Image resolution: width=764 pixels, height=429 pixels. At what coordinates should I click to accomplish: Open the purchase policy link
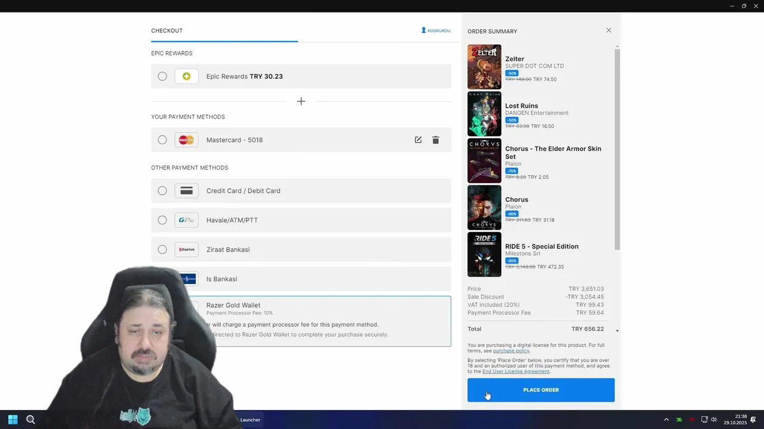click(x=511, y=350)
